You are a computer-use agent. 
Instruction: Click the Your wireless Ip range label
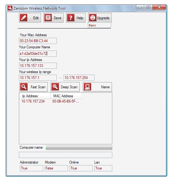35,72
